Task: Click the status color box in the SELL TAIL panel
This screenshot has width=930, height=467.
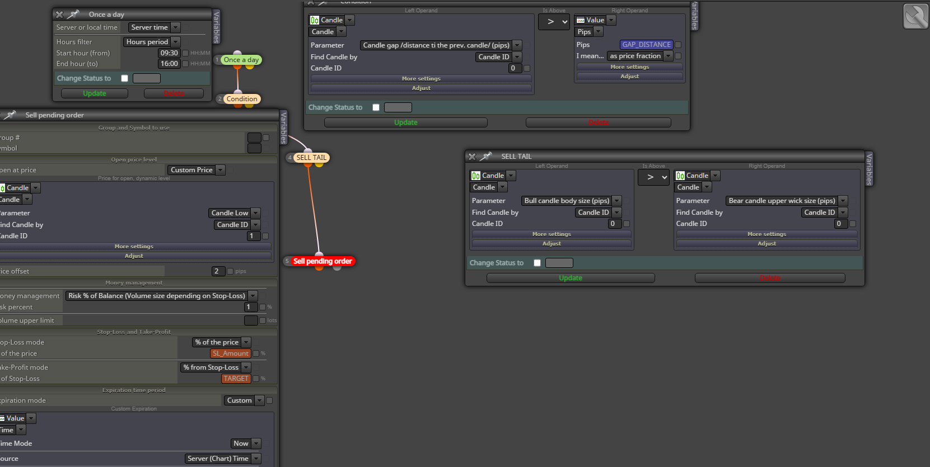Action: [x=559, y=263]
